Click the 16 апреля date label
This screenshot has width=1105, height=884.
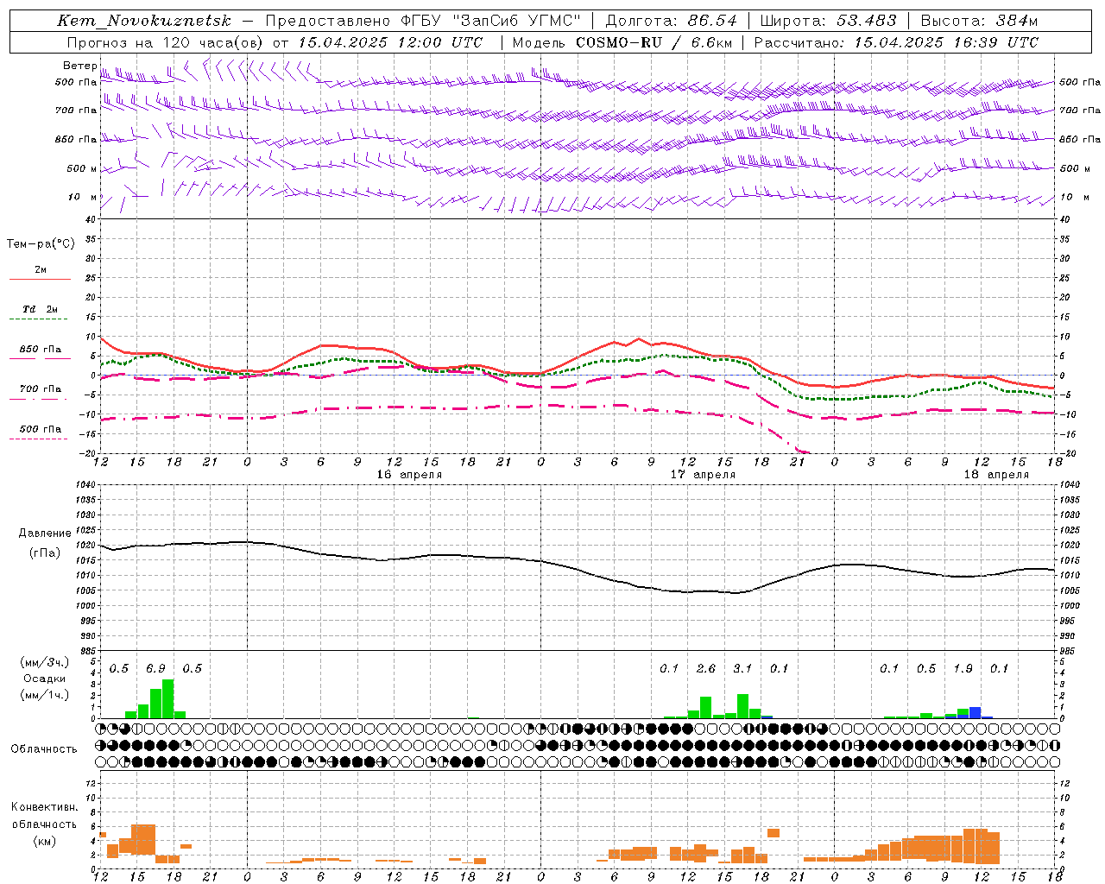tap(409, 475)
